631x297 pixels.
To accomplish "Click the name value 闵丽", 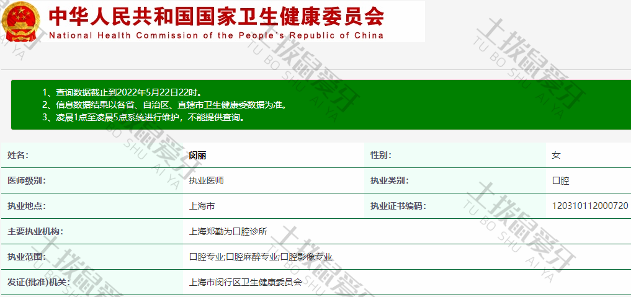I will coord(197,156).
